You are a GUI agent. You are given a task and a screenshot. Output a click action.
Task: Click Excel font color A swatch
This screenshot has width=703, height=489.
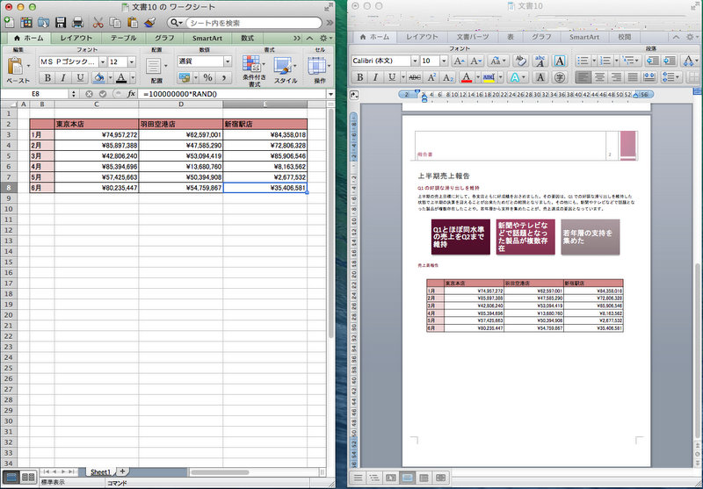tap(121, 78)
